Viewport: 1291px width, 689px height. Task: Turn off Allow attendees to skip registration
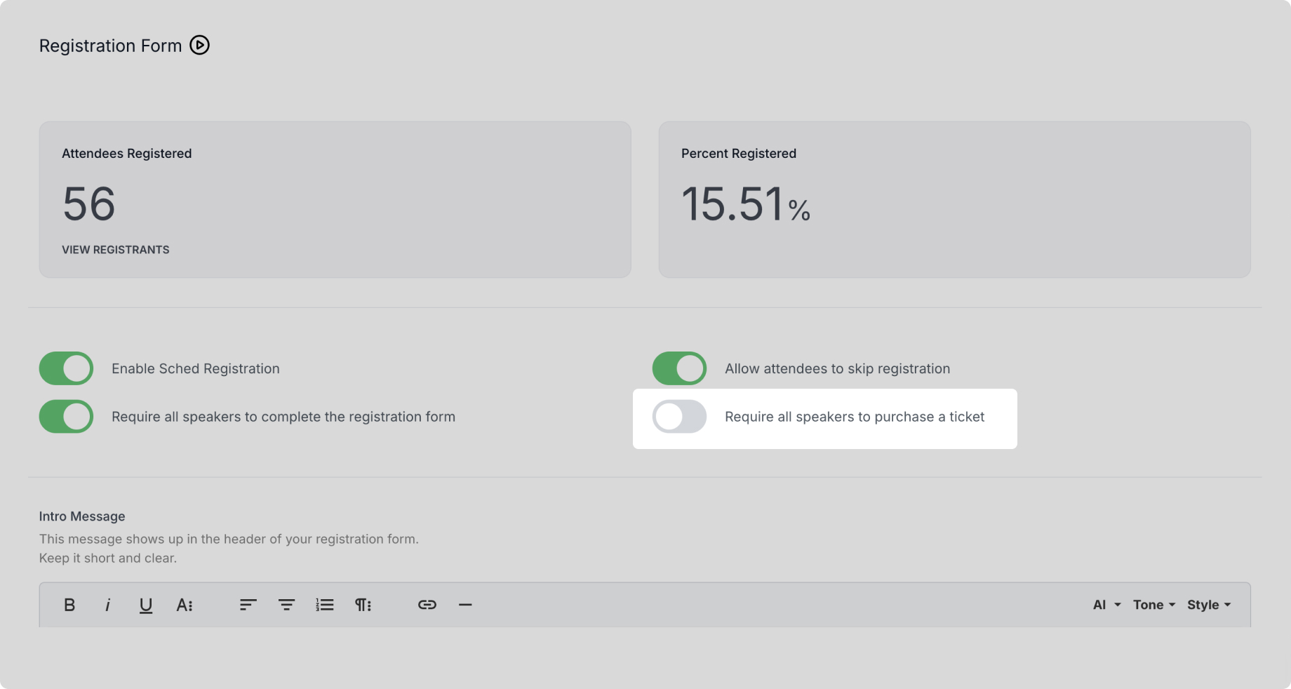click(679, 368)
